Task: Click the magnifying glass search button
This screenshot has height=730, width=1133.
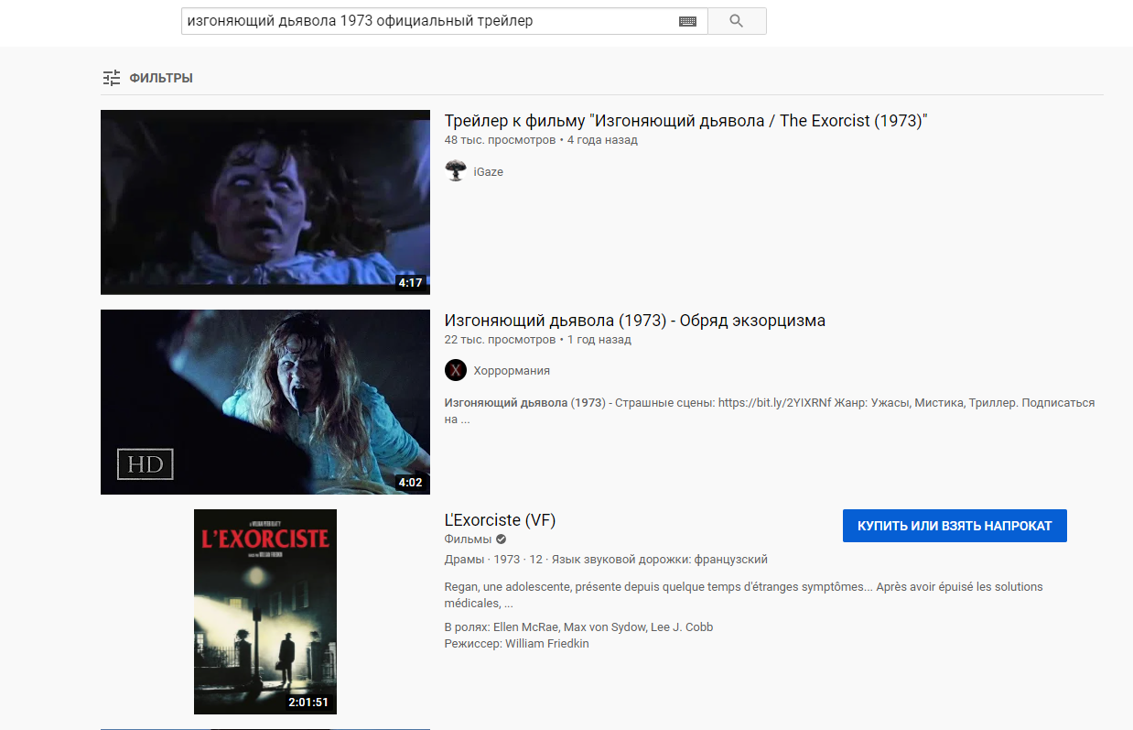Action: pos(737,21)
